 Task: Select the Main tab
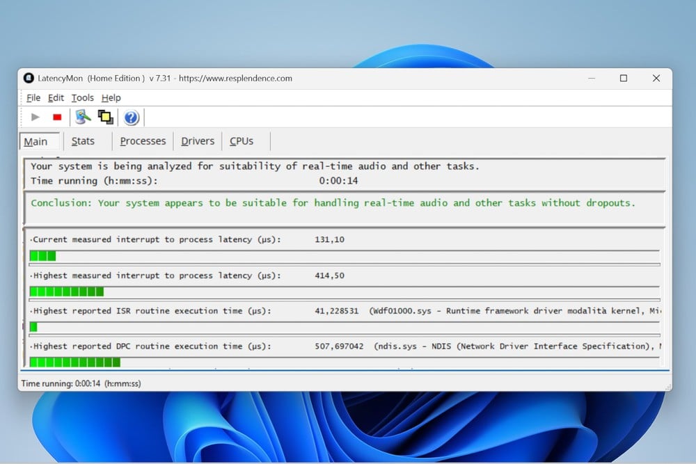point(39,141)
